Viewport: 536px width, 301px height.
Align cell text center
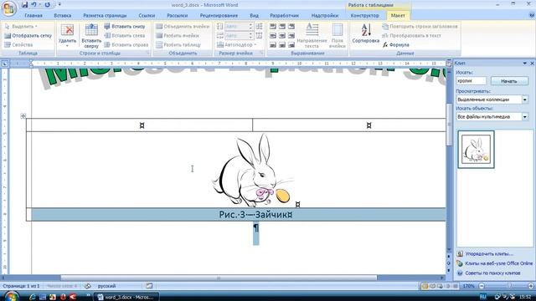[x=282, y=35]
